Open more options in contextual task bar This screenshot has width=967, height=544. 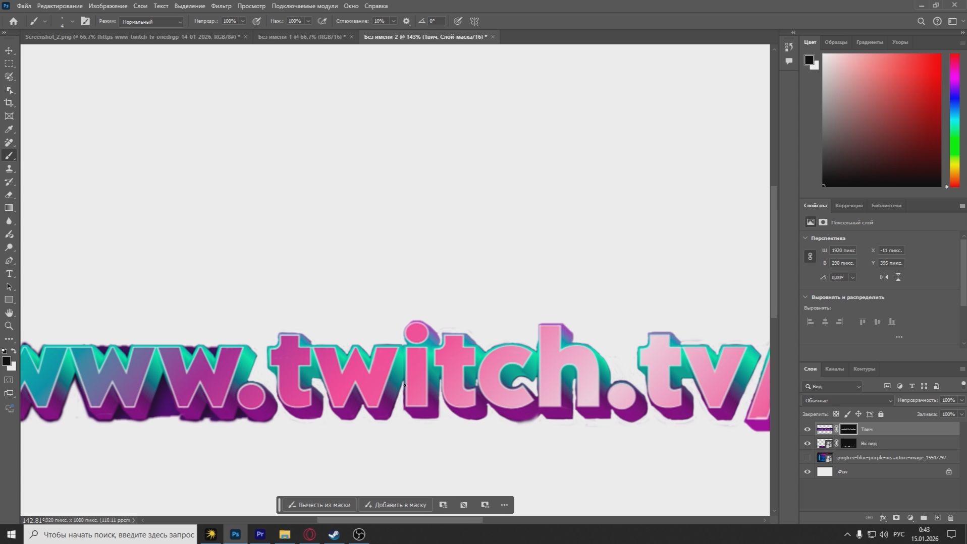point(504,505)
